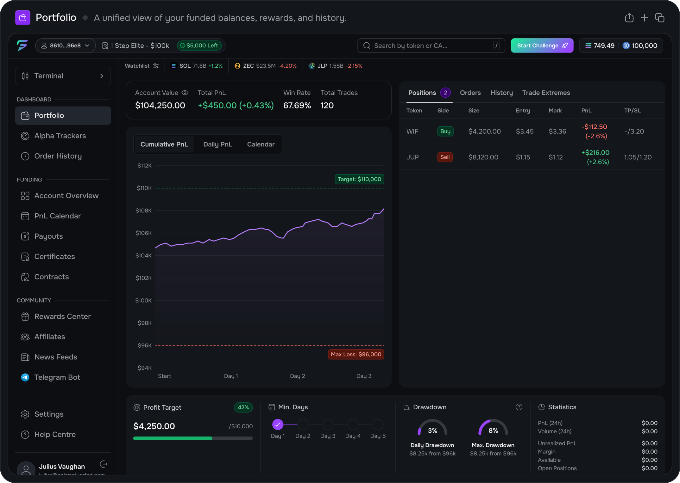
Task: Switch to the Daily PnL tab
Action: pos(217,144)
